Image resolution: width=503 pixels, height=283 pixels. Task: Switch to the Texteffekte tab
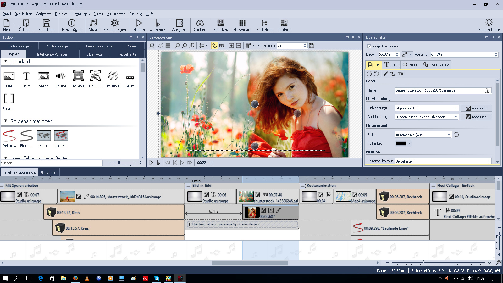pos(127,54)
